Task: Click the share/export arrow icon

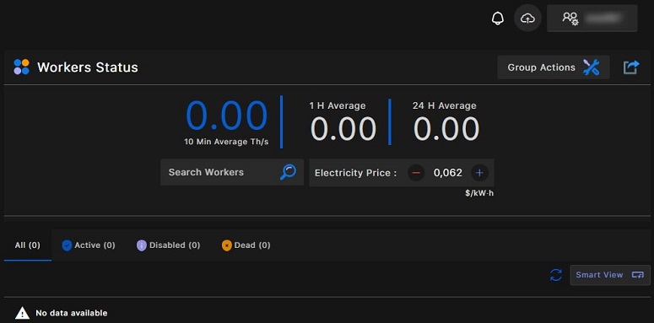Action: tap(631, 67)
